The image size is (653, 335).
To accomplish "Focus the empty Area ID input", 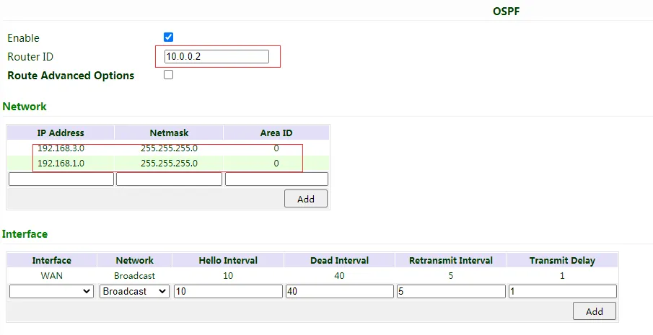I will pyautogui.click(x=276, y=179).
